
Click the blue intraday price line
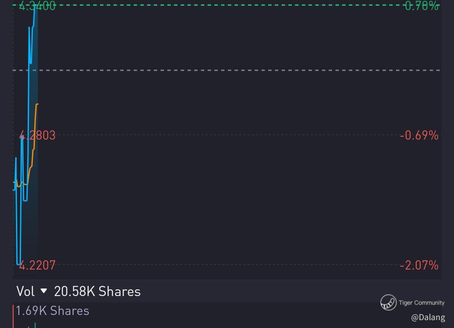point(29,84)
